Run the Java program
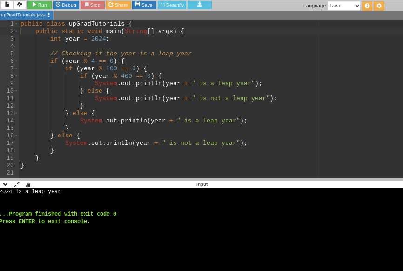Image resolution: width=403 pixels, height=271 pixels. pos(40,5)
